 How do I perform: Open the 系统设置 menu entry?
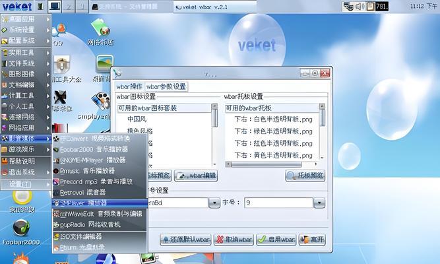(x=26, y=30)
